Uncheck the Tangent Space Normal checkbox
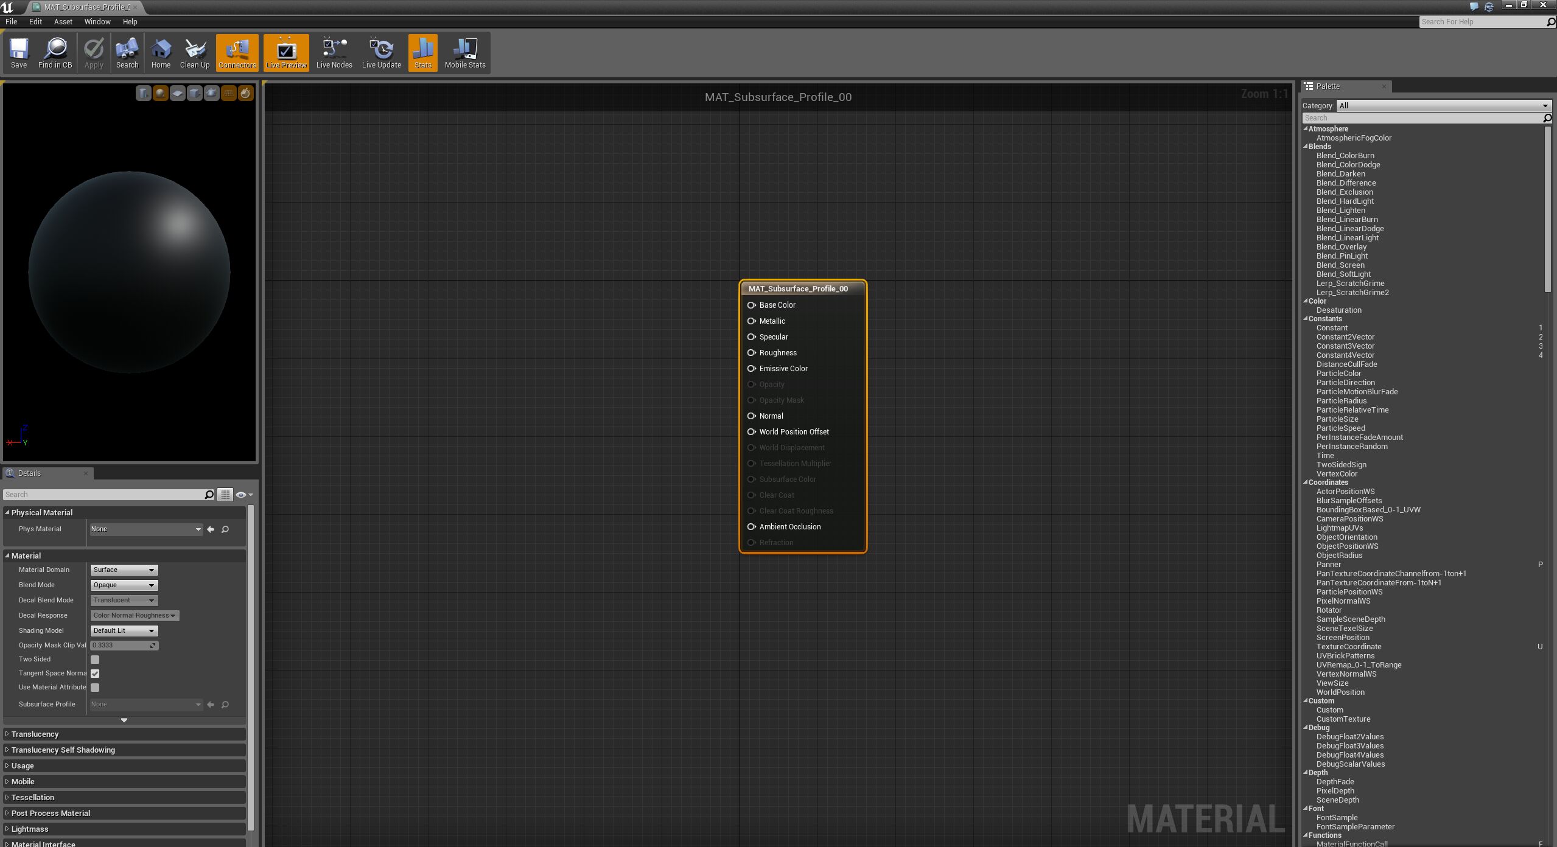1557x847 pixels. tap(95, 674)
